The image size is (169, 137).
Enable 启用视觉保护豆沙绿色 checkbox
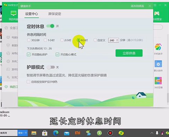coord(28,82)
